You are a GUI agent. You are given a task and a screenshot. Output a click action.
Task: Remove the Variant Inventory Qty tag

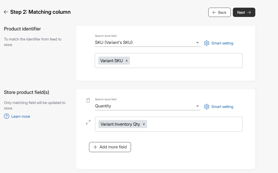point(144,124)
